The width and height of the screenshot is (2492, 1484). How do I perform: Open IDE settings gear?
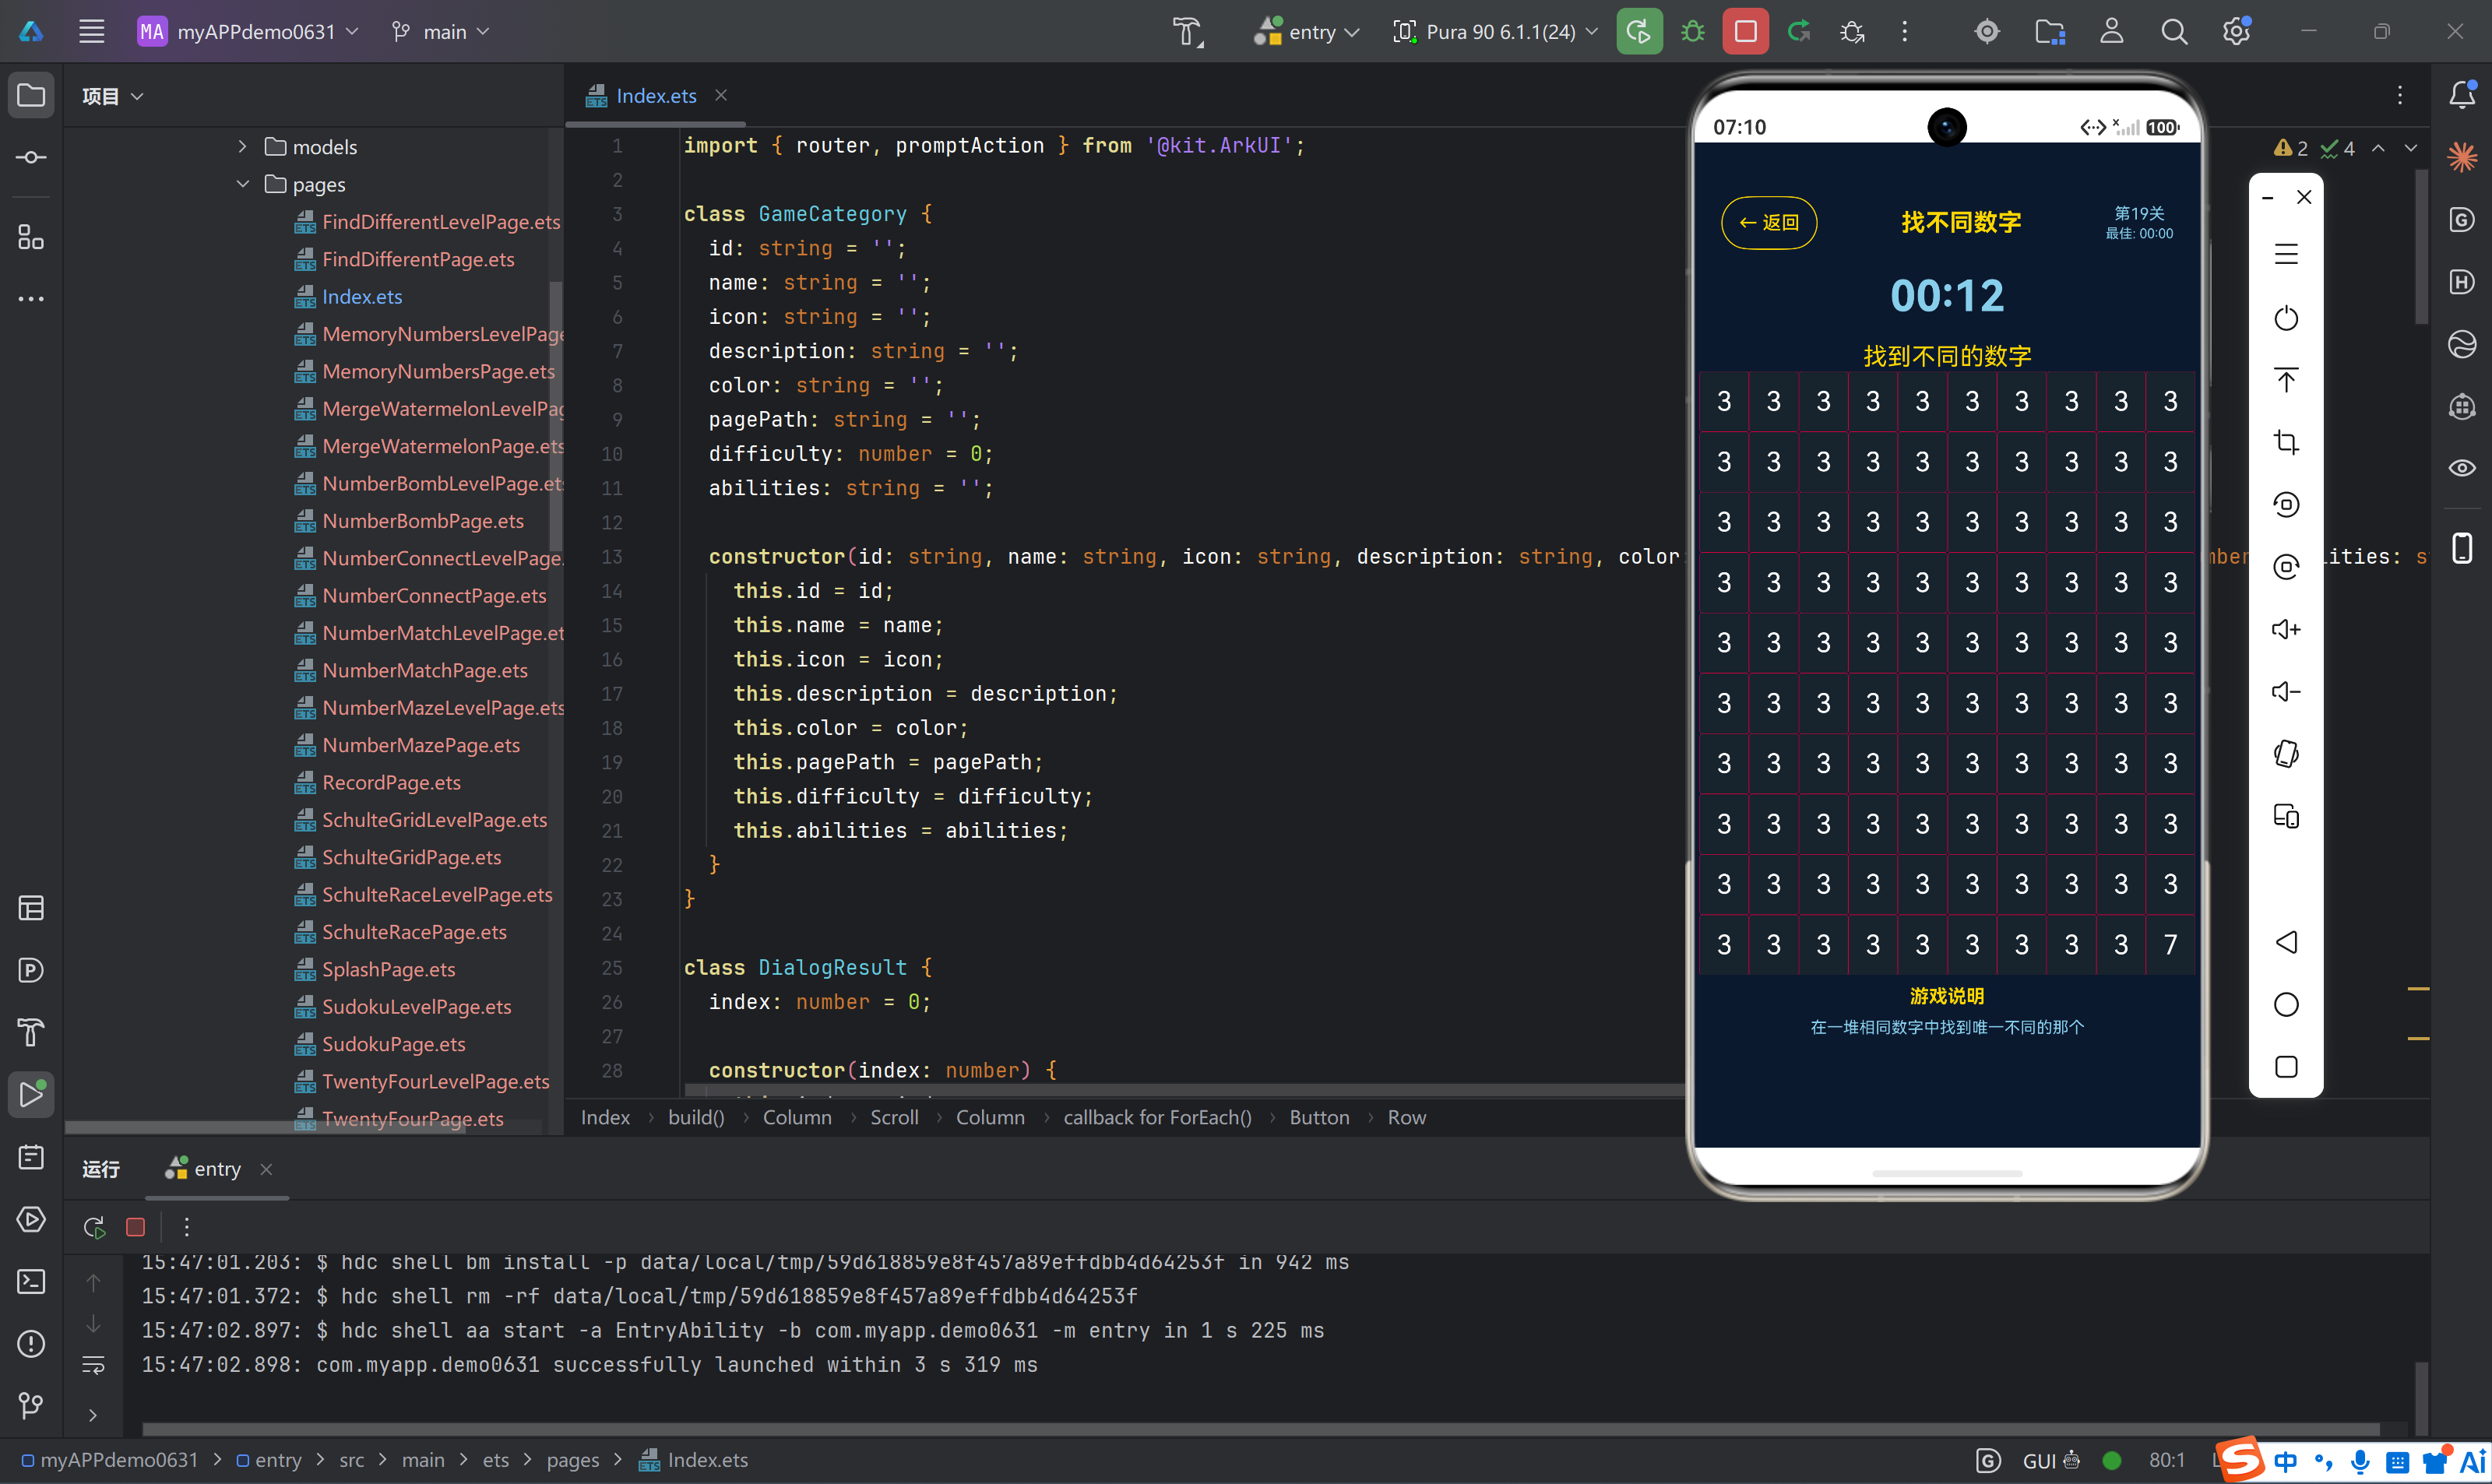pos(2236,31)
